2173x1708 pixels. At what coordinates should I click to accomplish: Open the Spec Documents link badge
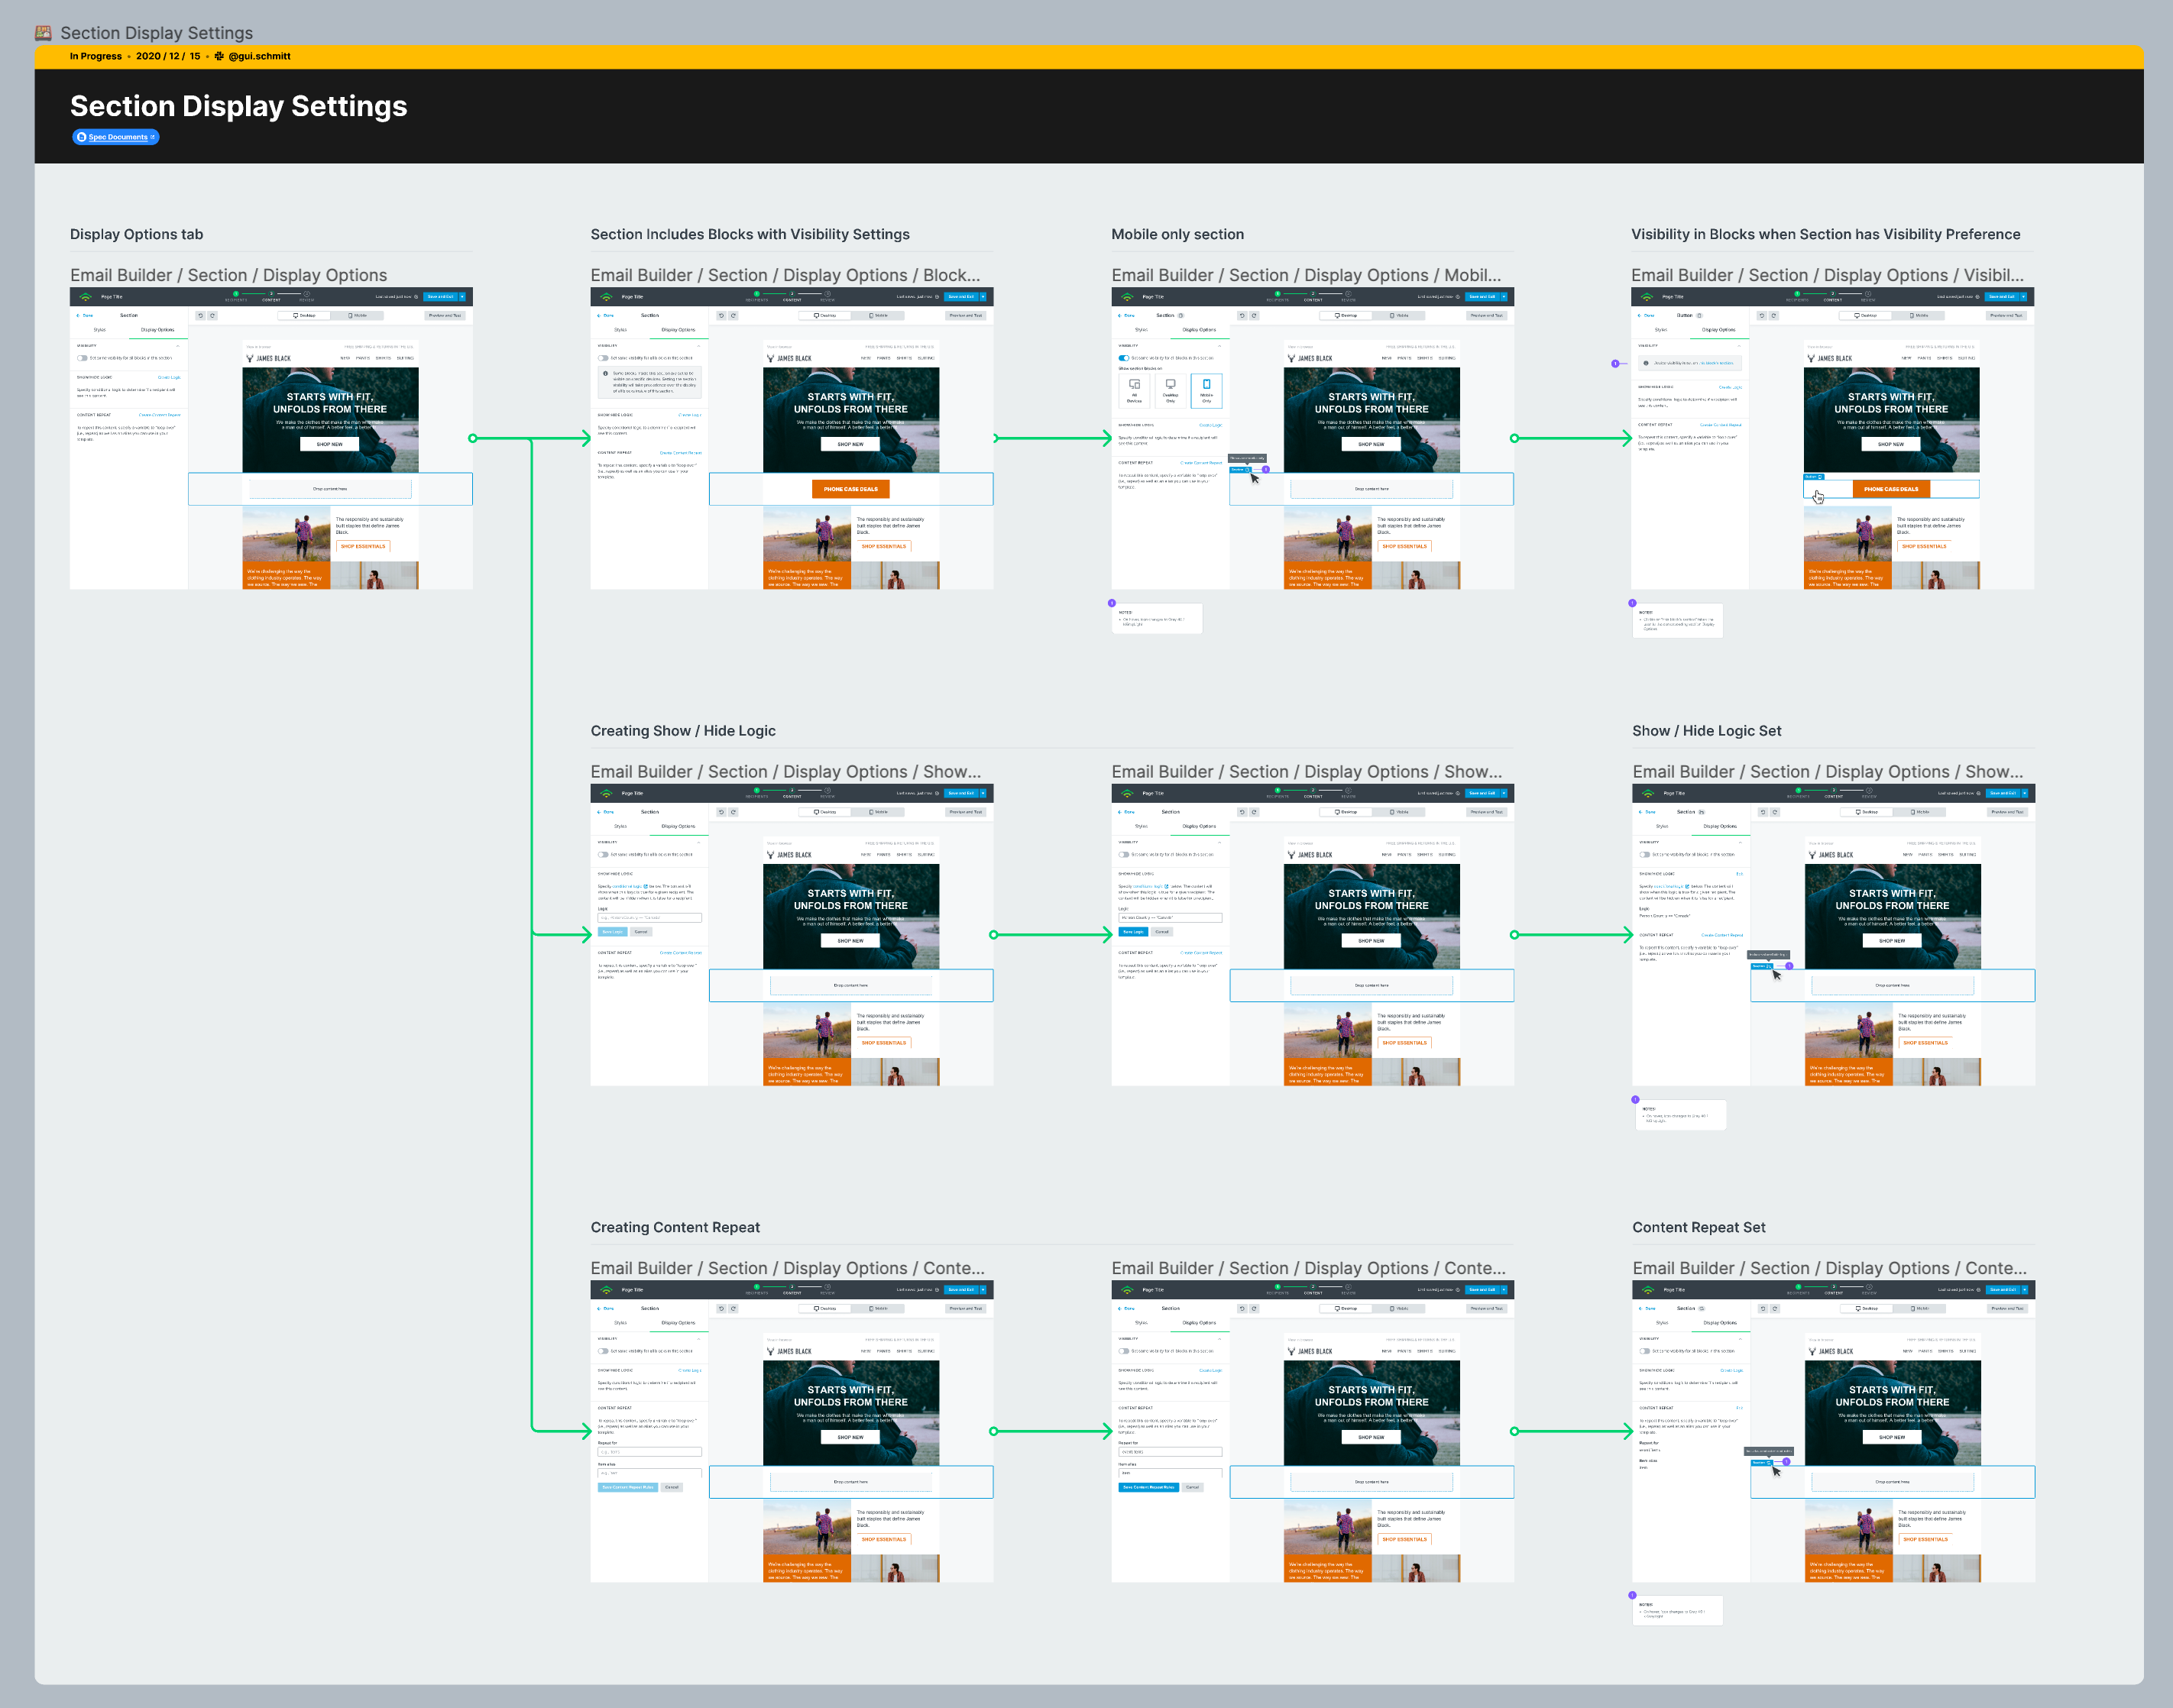[x=116, y=137]
